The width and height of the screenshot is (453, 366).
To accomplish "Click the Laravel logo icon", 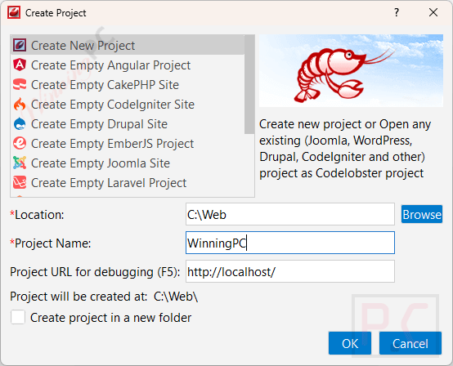I will pyautogui.click(x=20, y=183).
